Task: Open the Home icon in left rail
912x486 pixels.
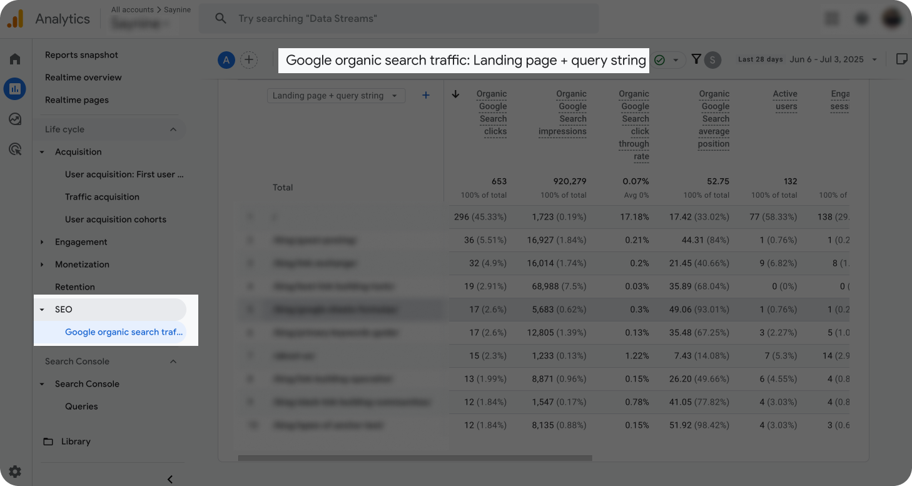Action: [15, 59]
